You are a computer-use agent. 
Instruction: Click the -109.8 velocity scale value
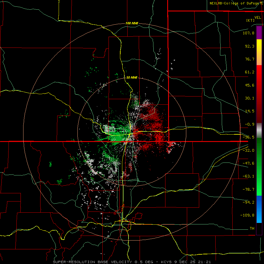247,215
